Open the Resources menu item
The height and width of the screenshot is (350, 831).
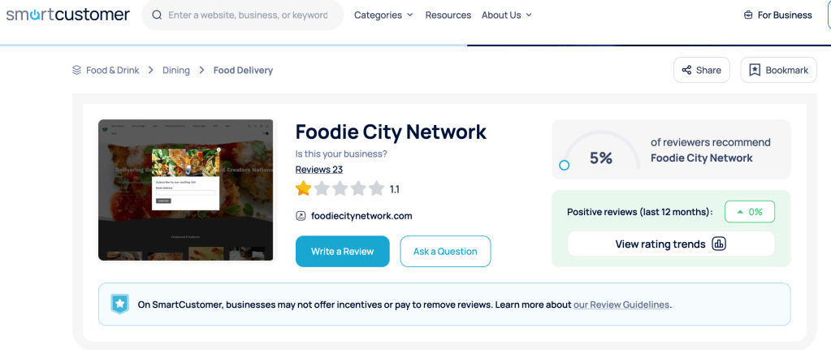pyautogui.click(x=448, y=15)
